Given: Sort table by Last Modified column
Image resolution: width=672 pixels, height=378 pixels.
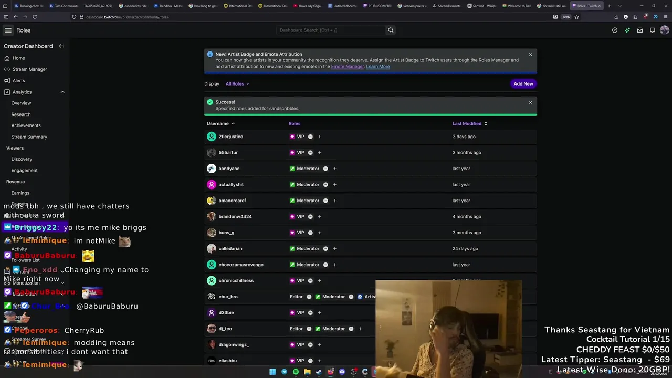Looking at the screenshot, I should [470, 124].
